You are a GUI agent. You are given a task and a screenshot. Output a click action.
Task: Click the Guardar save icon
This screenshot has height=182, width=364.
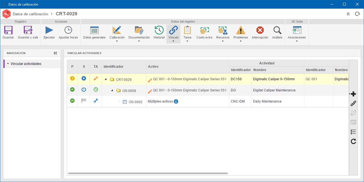pyautogui.click(x=8, y=30)
